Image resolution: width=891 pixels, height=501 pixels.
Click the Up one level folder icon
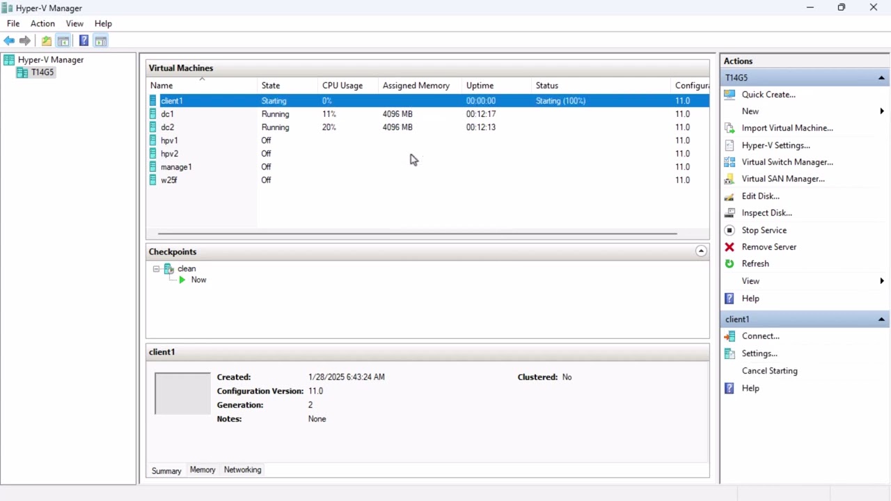(x=47, y=40)
